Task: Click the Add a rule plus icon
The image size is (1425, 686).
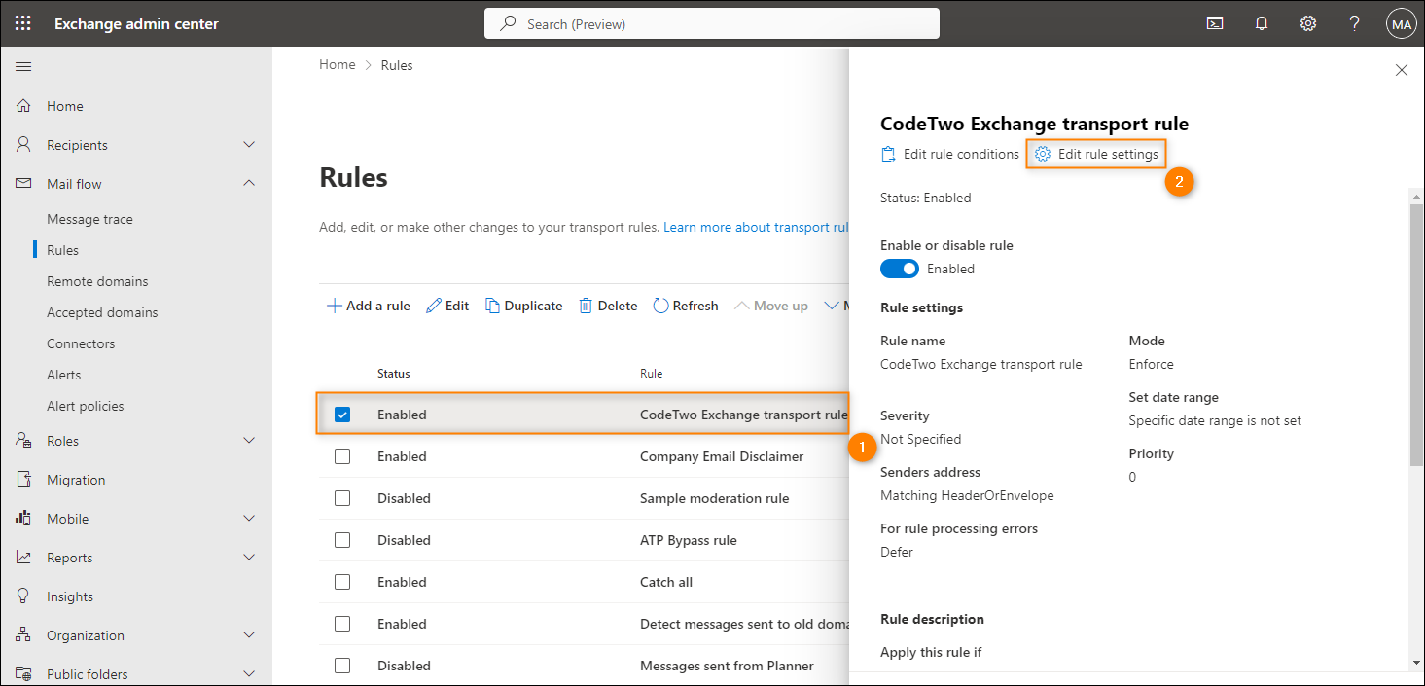Action: pos(334,306)
